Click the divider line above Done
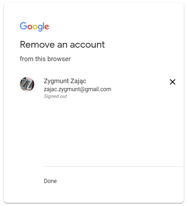187x206 pixels. click(x=114, y=166)
